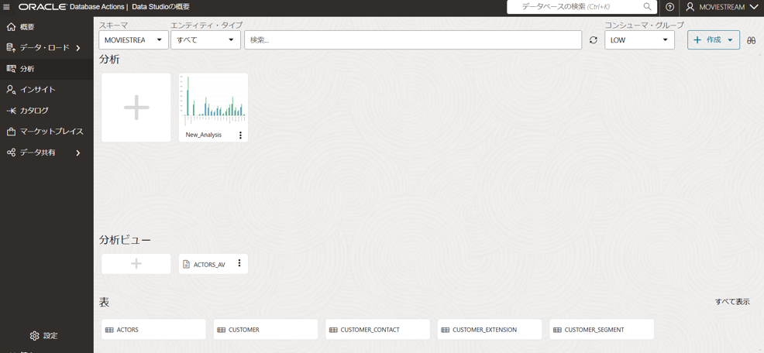Click the help question mark icon

[x=670, y=7]
